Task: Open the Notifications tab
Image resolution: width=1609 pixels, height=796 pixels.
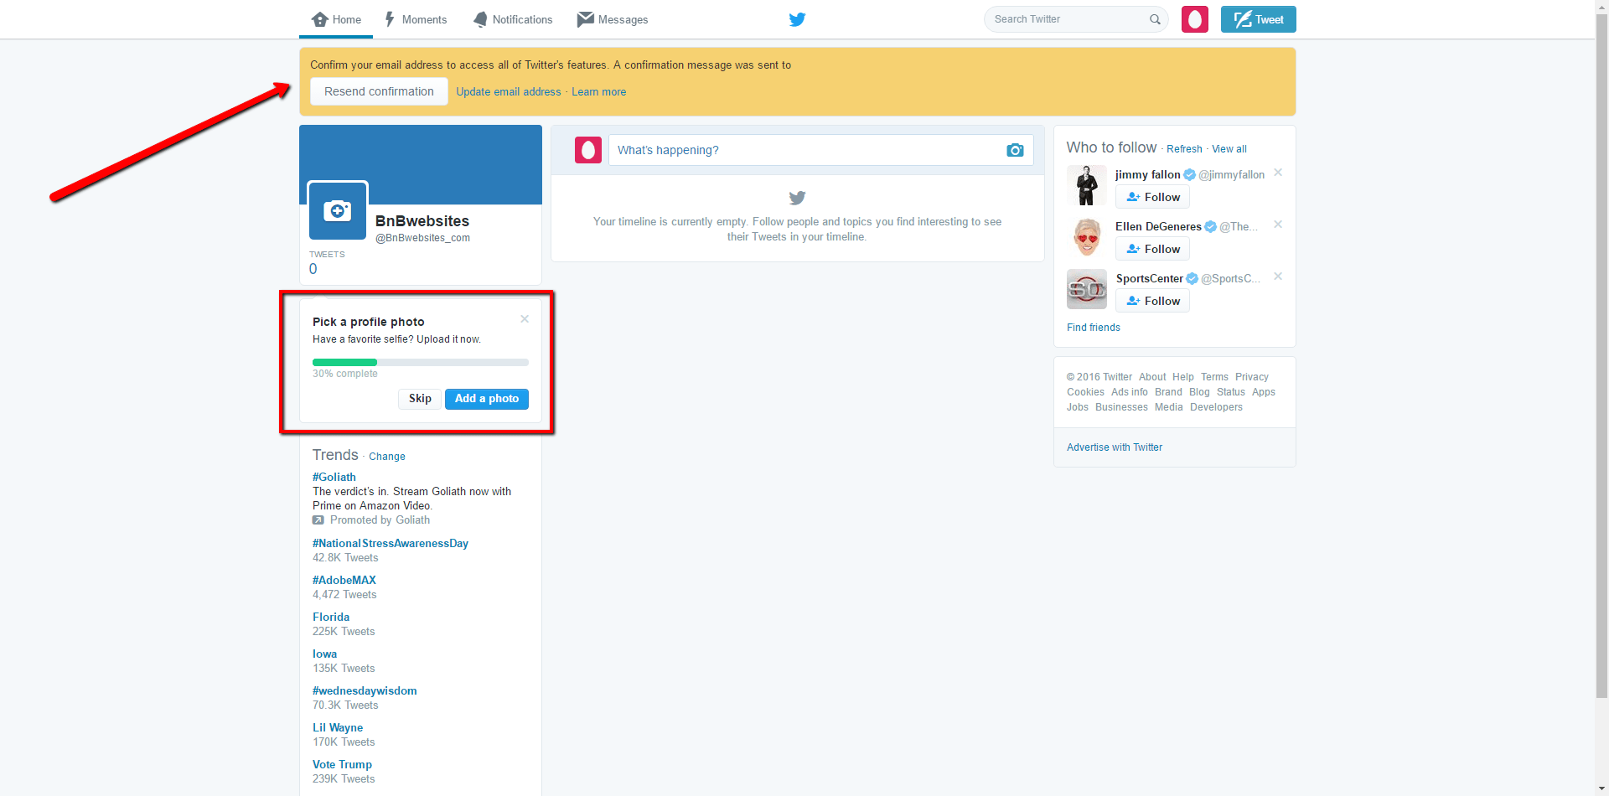Action: 512,18
